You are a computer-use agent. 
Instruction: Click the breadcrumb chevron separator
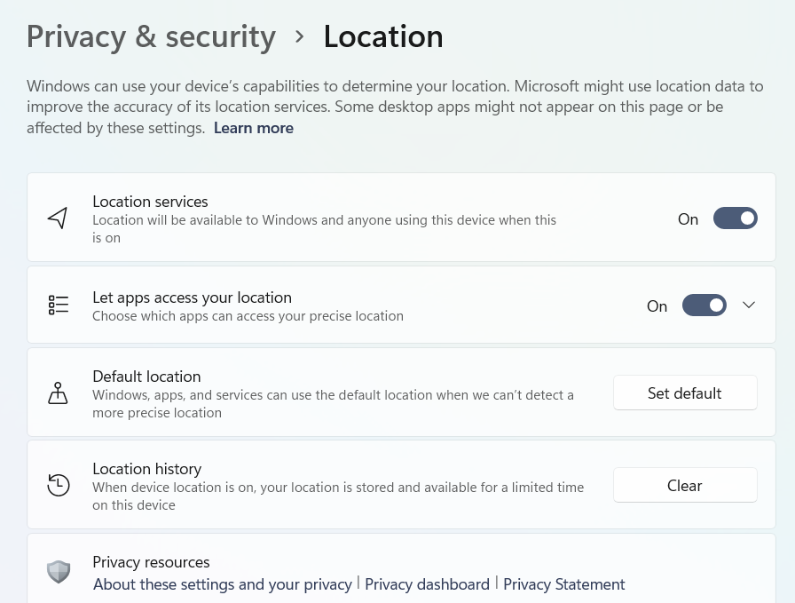(300, 36)
